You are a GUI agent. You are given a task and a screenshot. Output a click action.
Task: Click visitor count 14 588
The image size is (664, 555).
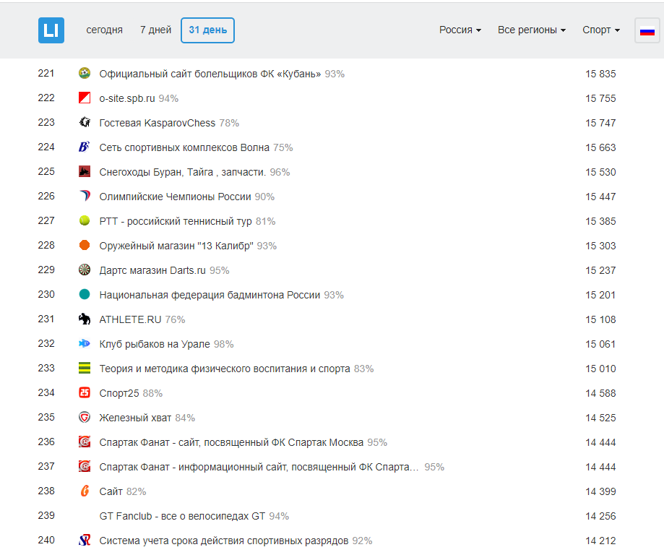coord(600,393)
